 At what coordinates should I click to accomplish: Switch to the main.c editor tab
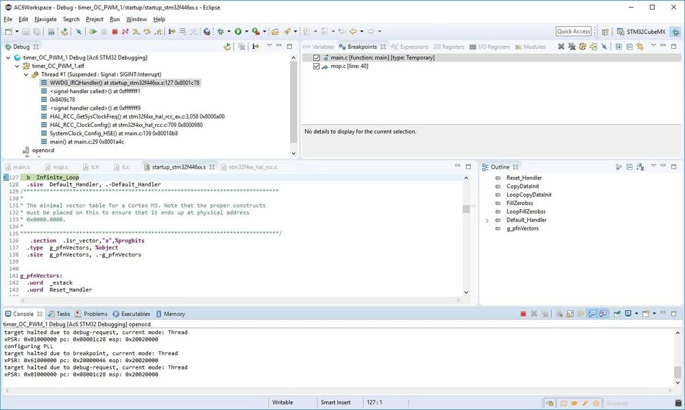click(x=18, y=167)
